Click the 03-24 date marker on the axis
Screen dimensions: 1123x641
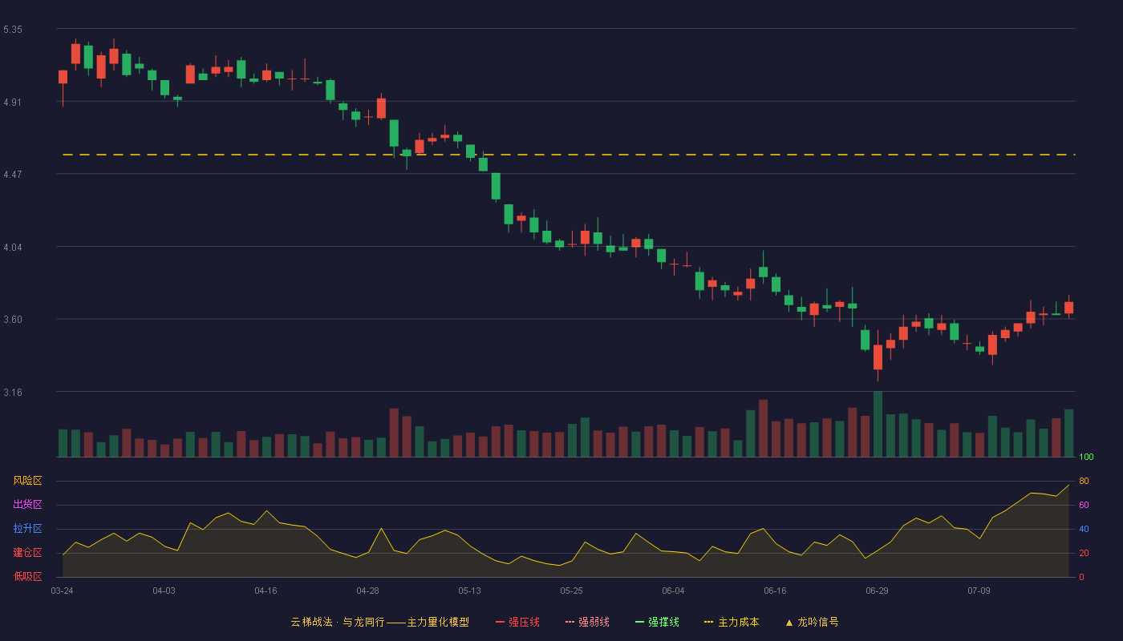point(62,591)
